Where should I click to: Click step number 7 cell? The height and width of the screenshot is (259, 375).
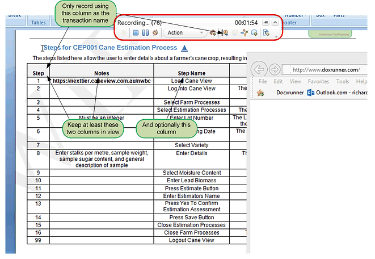pos(38,145)
